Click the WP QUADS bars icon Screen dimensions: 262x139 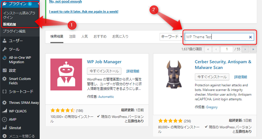tap(5, 111)
